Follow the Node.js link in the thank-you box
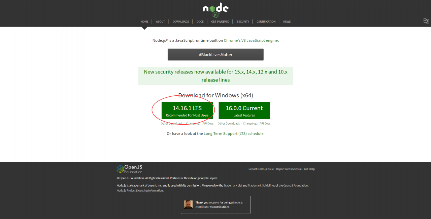This screenshot has height=219, width=431. pyautogui.click(x=238, y=203)
